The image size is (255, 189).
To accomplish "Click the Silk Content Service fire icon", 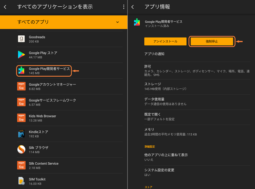I will click(x=21, y=165).
